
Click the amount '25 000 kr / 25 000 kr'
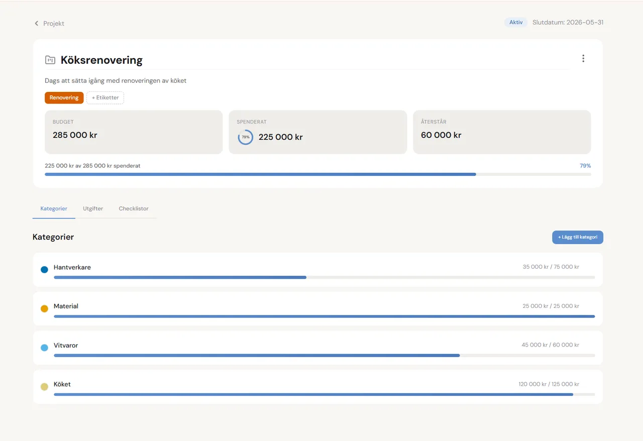point(551,306)
